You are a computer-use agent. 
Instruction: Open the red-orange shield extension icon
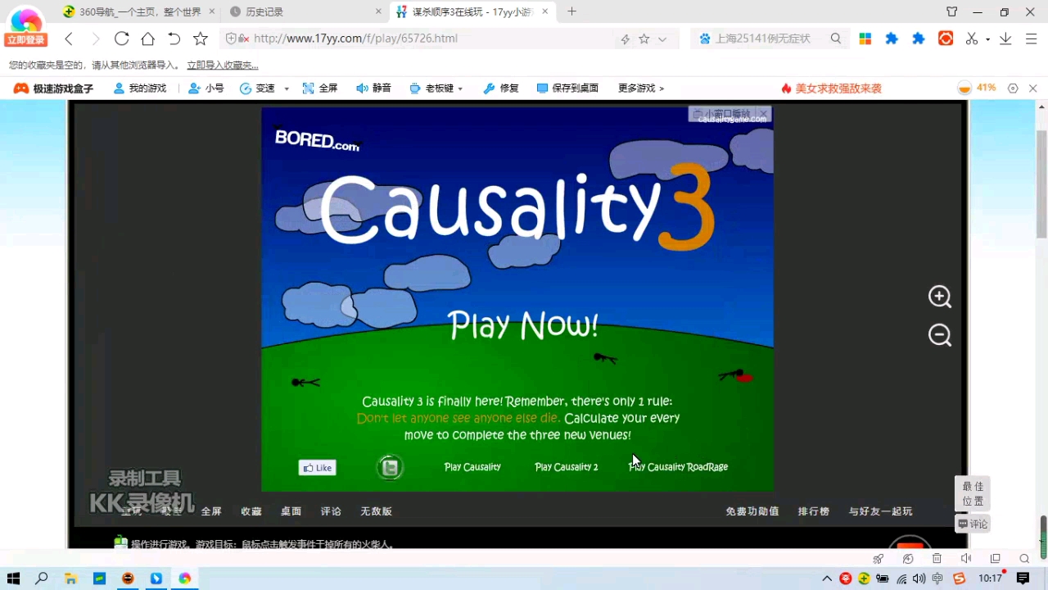pyautogui.click(x=946, y=39)
